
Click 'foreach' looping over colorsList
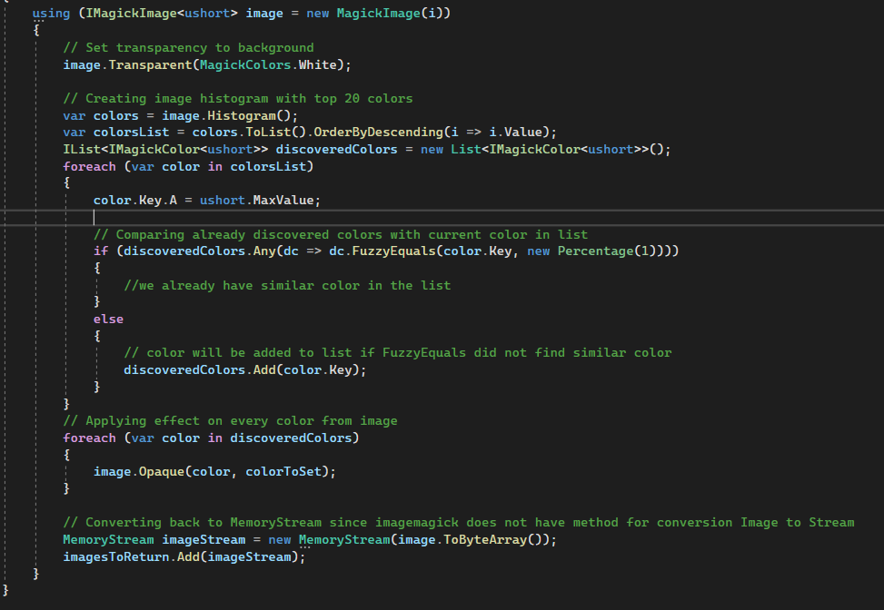(89, 166)
